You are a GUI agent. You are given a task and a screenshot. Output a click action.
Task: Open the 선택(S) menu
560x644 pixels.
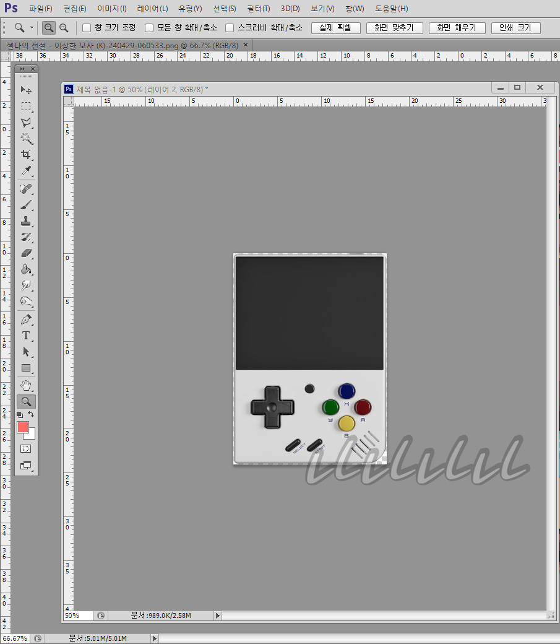(225, 9)
